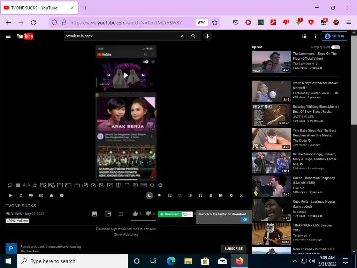357x268 pixels.
Task: Click the SUBSCRIBE button
Action: pyautogui.click(x=234, y=248)
